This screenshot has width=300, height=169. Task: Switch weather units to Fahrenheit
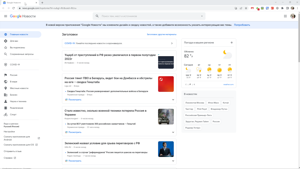(190, 84)
